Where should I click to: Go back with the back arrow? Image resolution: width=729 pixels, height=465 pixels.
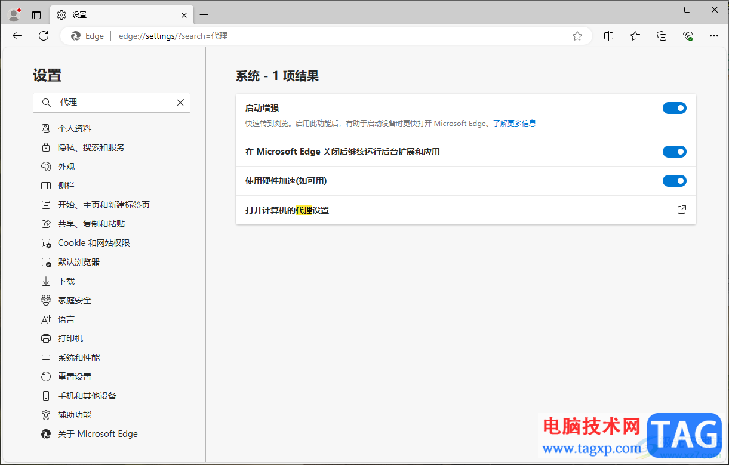pos(17,36)
